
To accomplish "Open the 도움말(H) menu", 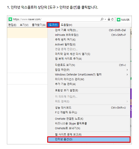I will [66, 25].
